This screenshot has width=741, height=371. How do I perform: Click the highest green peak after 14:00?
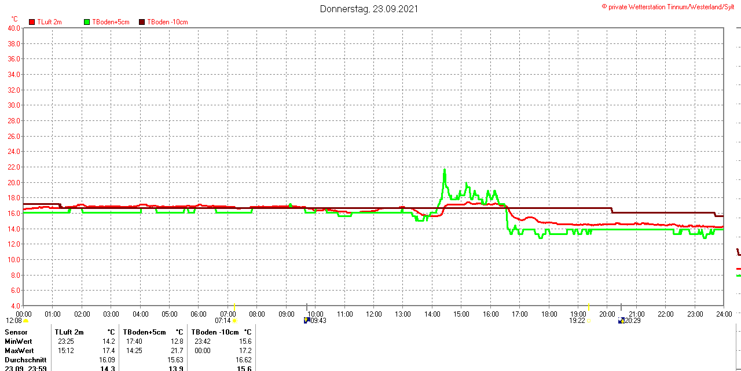445,170
